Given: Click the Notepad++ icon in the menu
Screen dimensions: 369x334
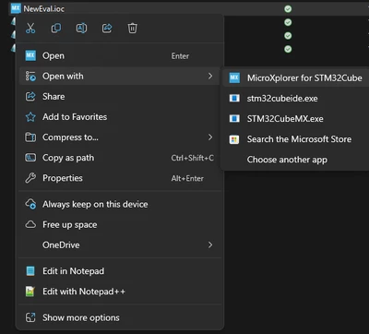Looking at the screenshot, I should [30, 292].
